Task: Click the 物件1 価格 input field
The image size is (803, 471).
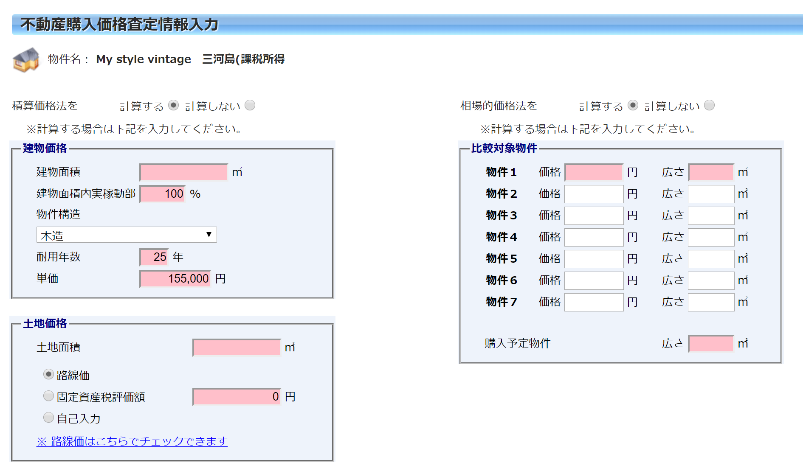Action: click(x=594, y=172)
